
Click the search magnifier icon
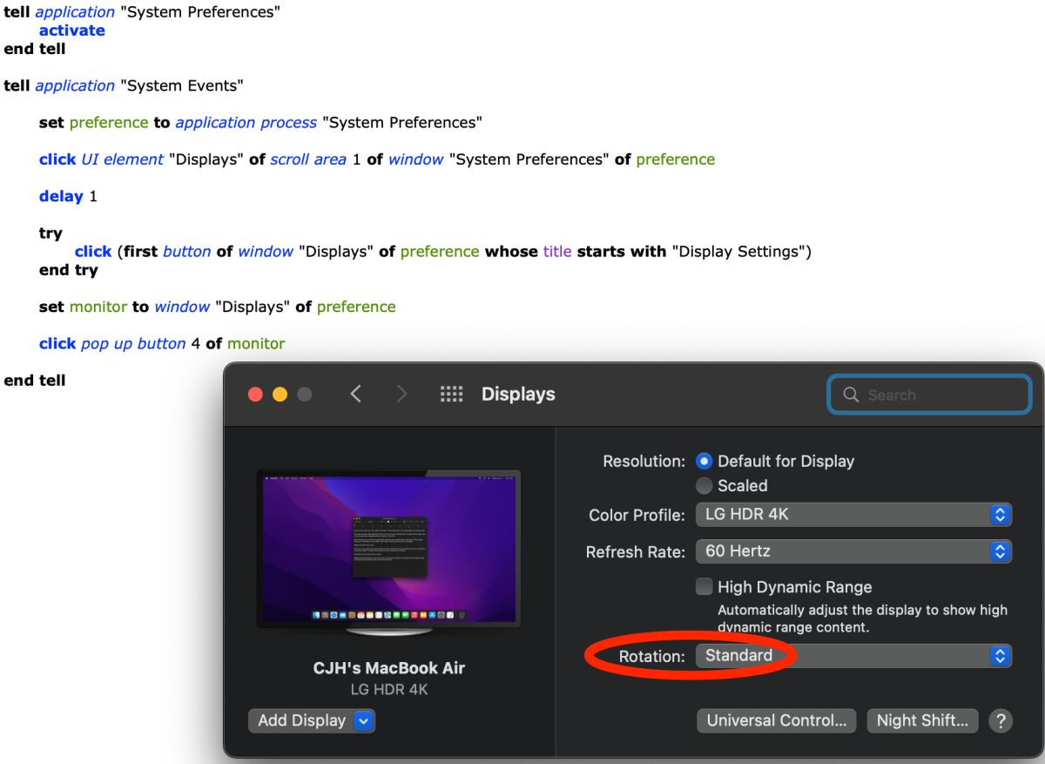point(851,395)
